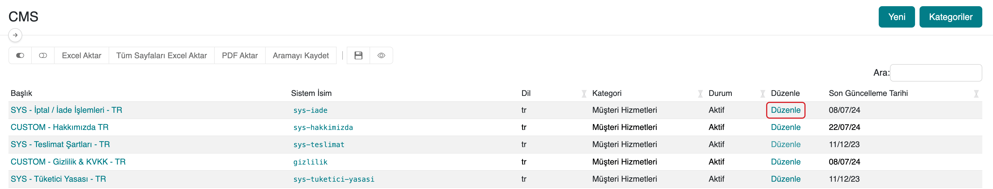Image resolution: width=993 pixels, height=189 pixels.
Task: Click Tüm Sayfaları Excel Aktar
Action: (x=161, y=55)
